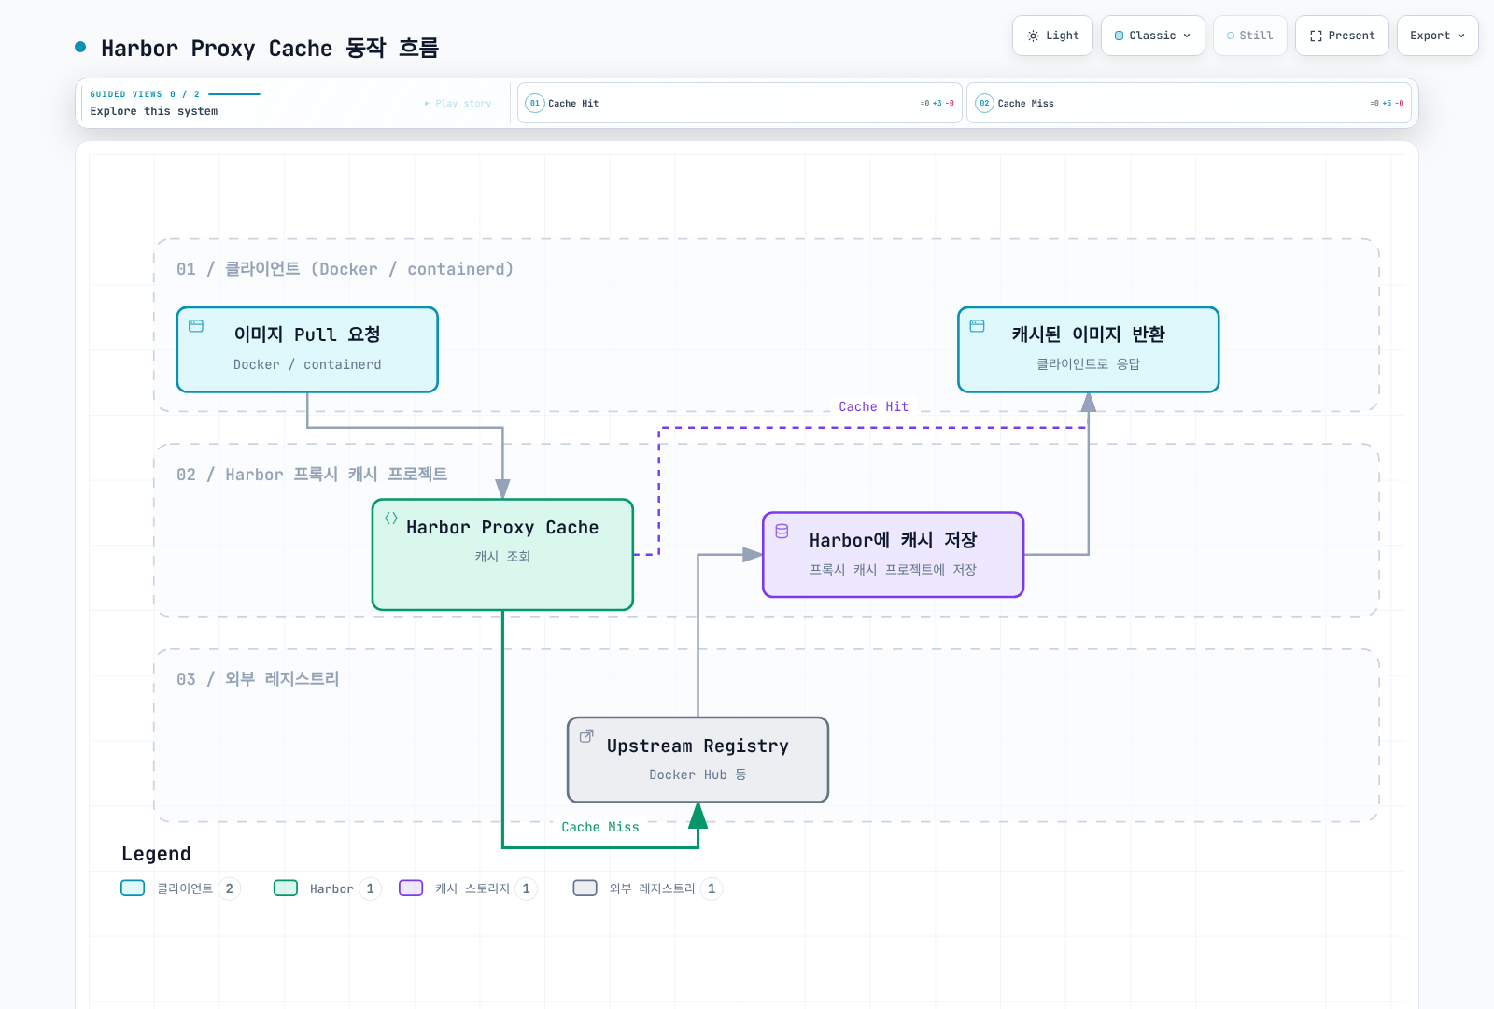Click the Cache Miss edge label

pyautogui.click(x=600, y=827)
